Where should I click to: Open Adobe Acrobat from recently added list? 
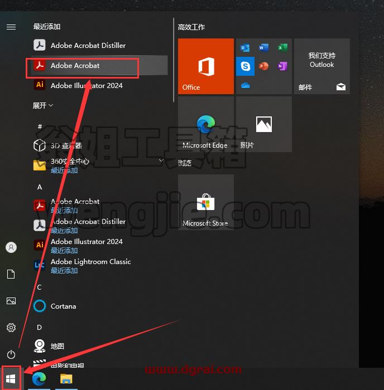click(x=97, y=66)
